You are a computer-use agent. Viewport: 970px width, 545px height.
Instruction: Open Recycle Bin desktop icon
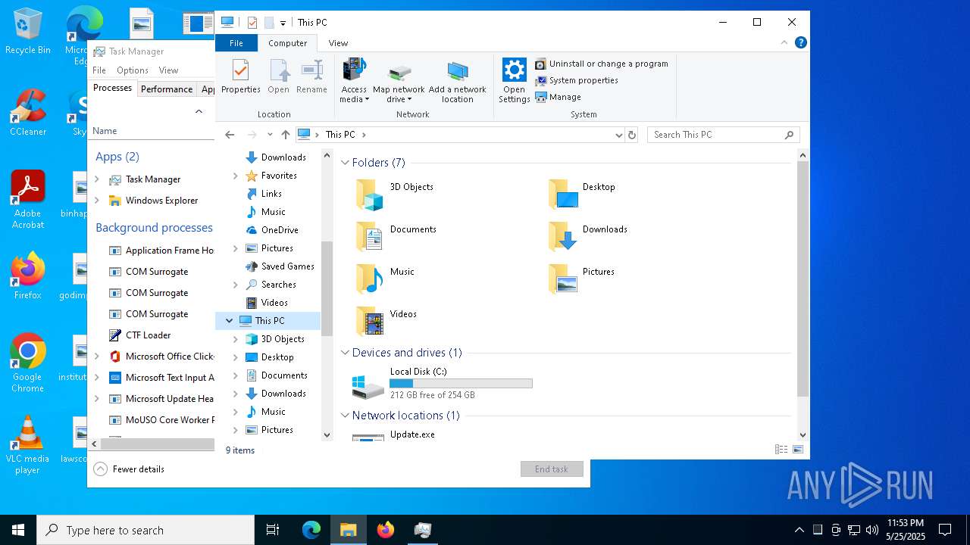(x=28, y=31)
